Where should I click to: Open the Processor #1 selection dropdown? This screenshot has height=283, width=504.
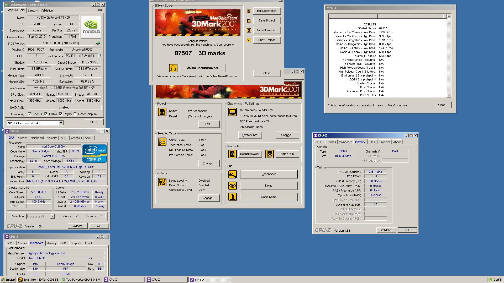coord(52,216)
